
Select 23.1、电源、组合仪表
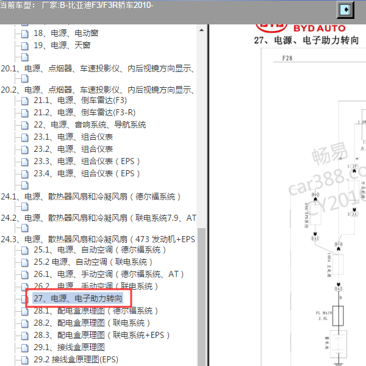[73, 137]
